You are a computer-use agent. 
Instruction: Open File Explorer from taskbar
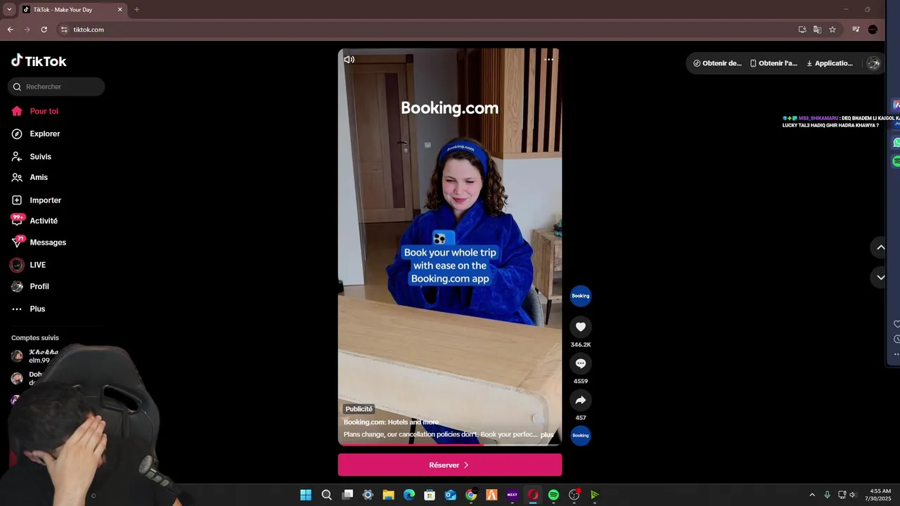click(388, 495)
